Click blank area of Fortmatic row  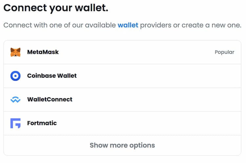pos(149,123)
